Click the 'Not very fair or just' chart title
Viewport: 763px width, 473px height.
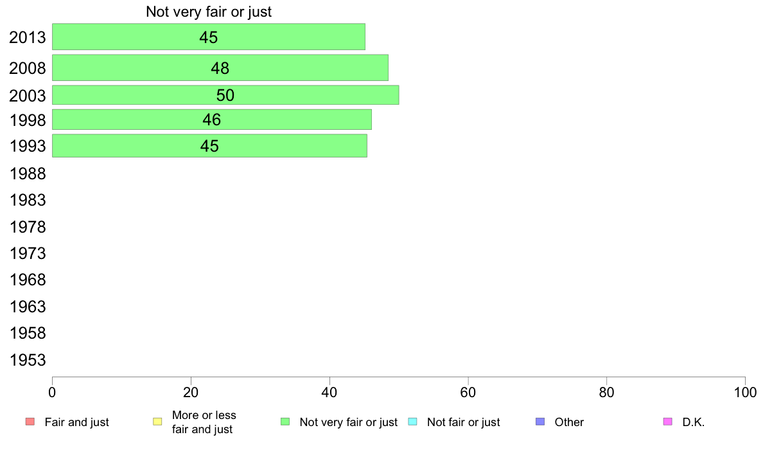pos(209,12)
